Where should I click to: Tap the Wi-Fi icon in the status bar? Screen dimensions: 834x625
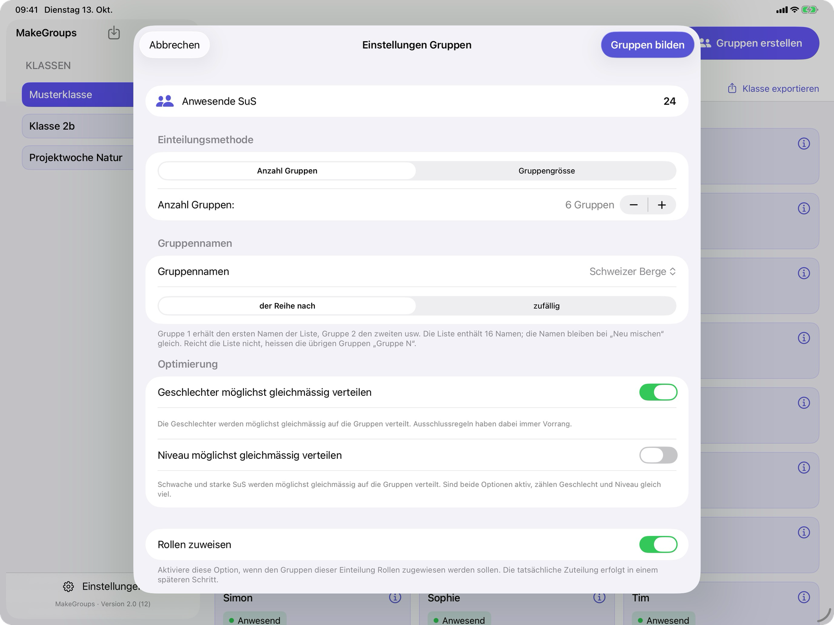coord(794,9)
